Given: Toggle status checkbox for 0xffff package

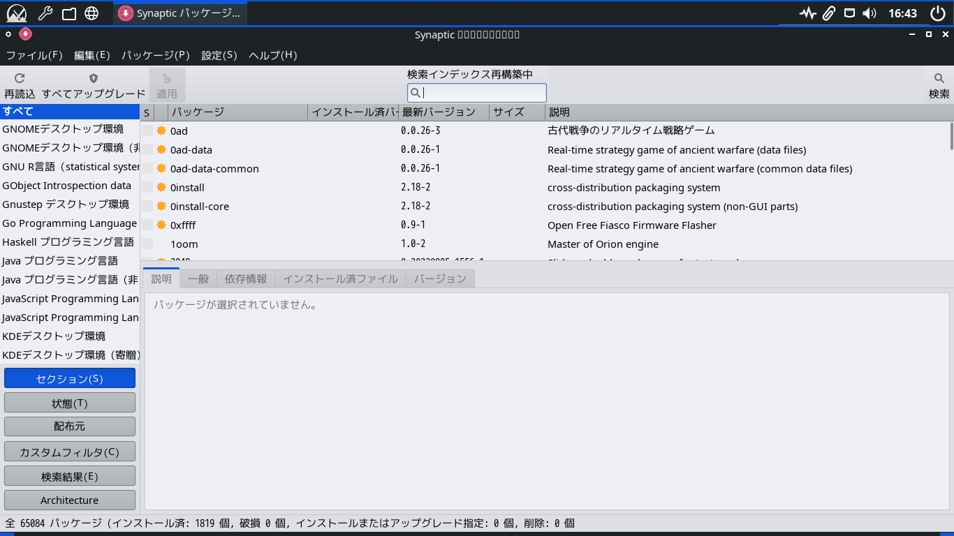Looking at the screenshot, I should (147, 225).
